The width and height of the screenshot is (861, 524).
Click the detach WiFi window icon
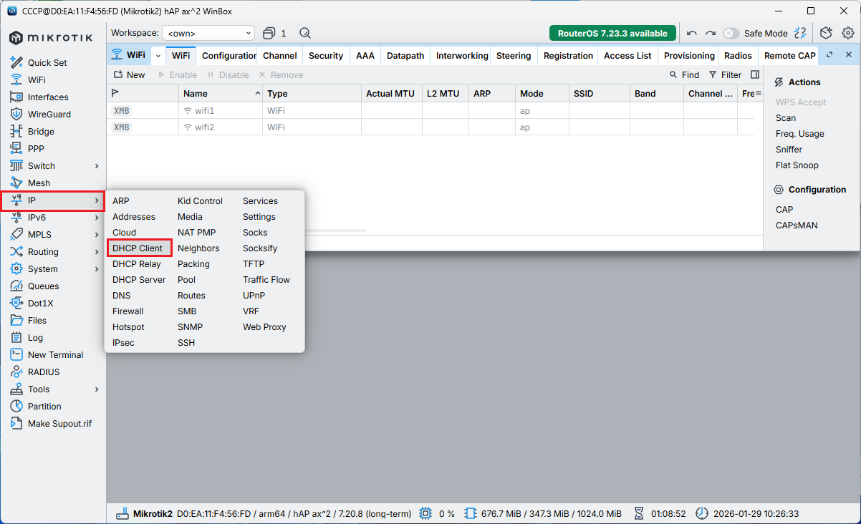click(829, 55)
